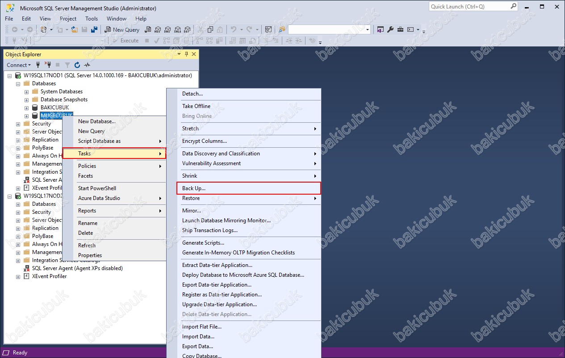Open the View menu
The image size is (565, 358).
(45, 19)
